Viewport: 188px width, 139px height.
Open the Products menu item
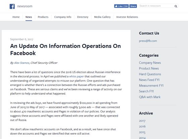click(43, 17)
